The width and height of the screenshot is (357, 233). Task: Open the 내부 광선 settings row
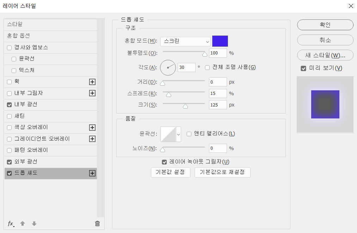tap(50, 105)
